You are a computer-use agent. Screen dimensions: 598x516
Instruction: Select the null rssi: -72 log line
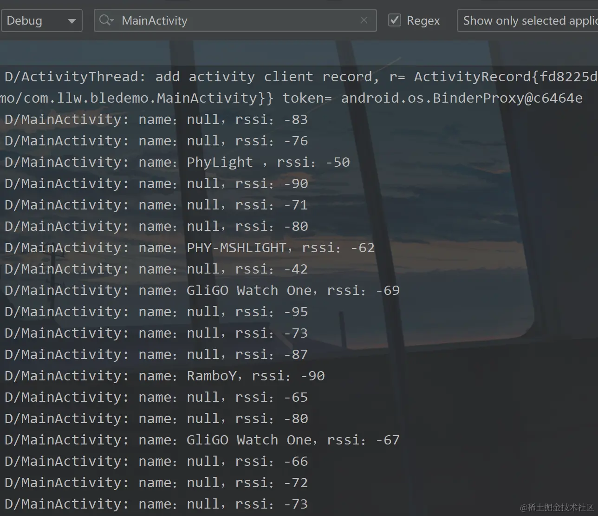pos(156,483)
